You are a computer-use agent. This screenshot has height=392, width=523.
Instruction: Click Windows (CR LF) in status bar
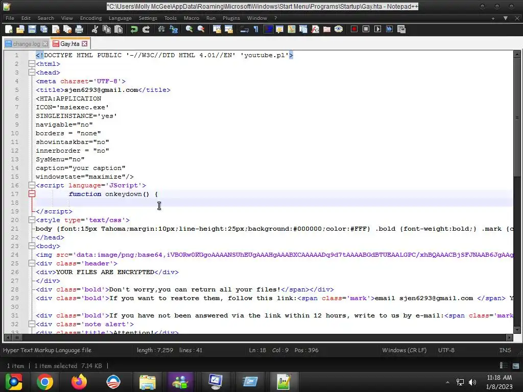(x=405, y=350)
